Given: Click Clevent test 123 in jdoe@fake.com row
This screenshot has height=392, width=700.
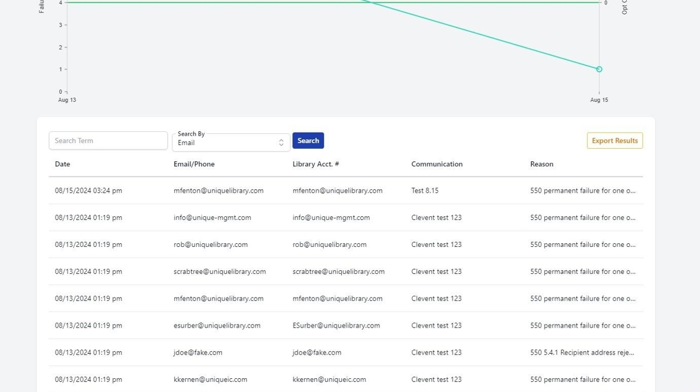Looking at the screenshot, I should 437,352.
